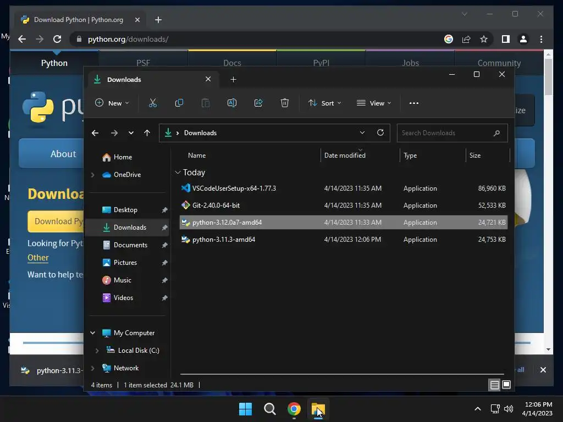Open a new Chrome tab
The width and height of the screenshot is (563, 422).
coord(158,20)
